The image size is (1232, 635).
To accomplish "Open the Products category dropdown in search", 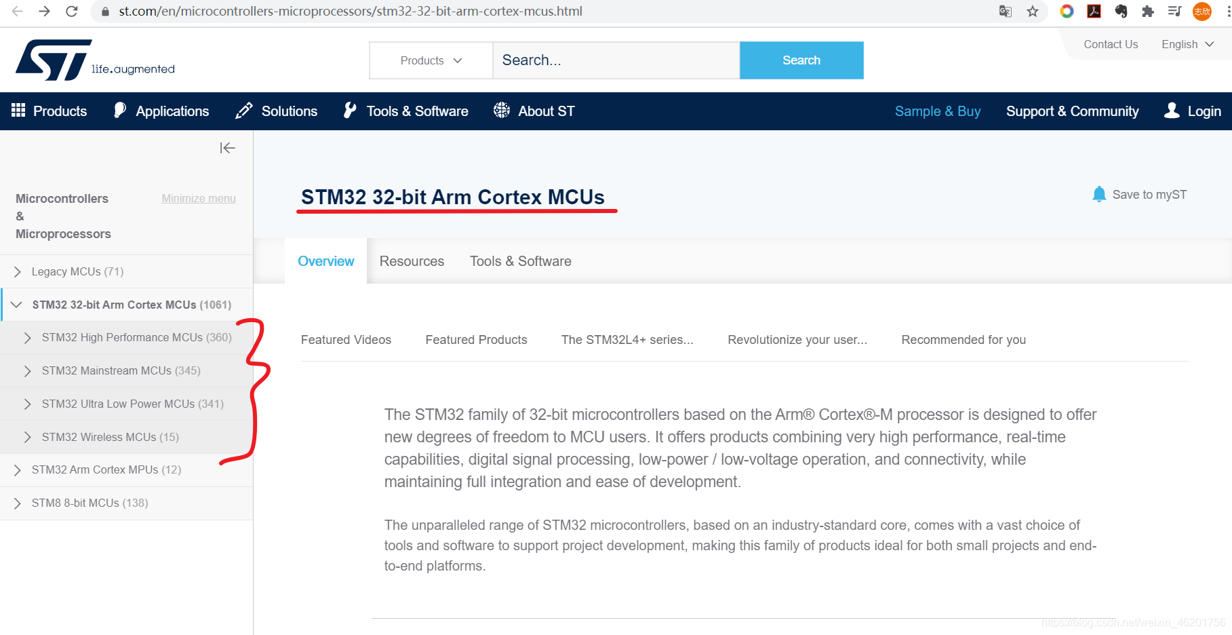I will click(431, 60).
